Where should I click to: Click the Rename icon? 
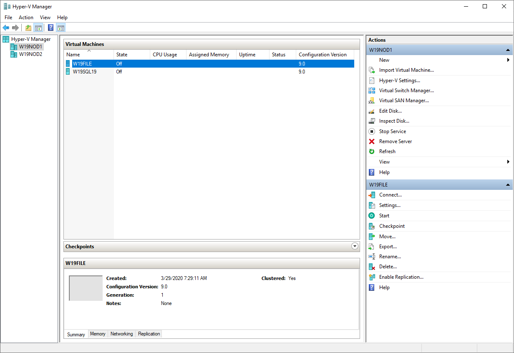[x=372, y=257]
